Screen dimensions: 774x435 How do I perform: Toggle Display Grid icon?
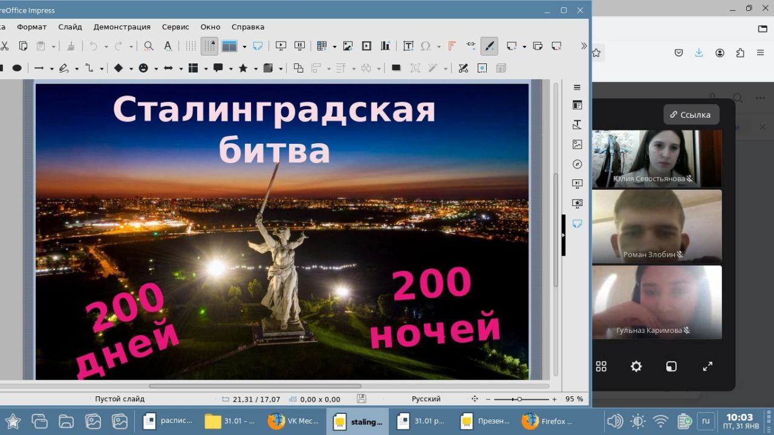pos(190,46)
